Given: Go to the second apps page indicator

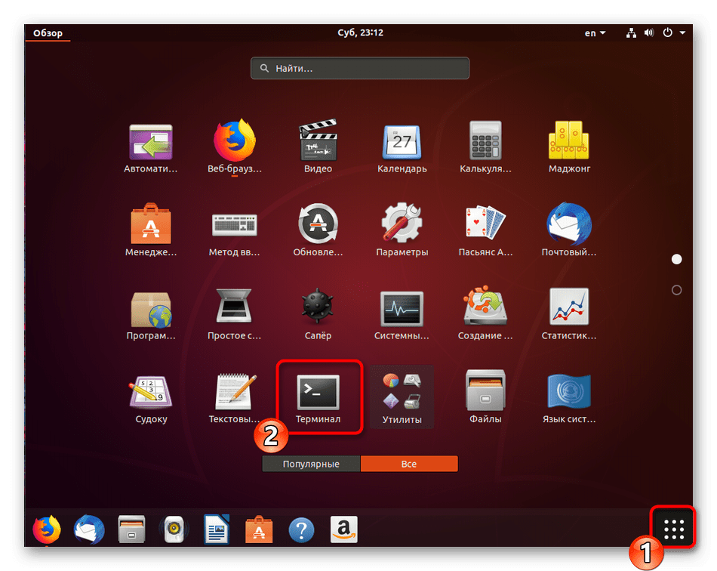Looking at the screenshot, I should (676, 290).
